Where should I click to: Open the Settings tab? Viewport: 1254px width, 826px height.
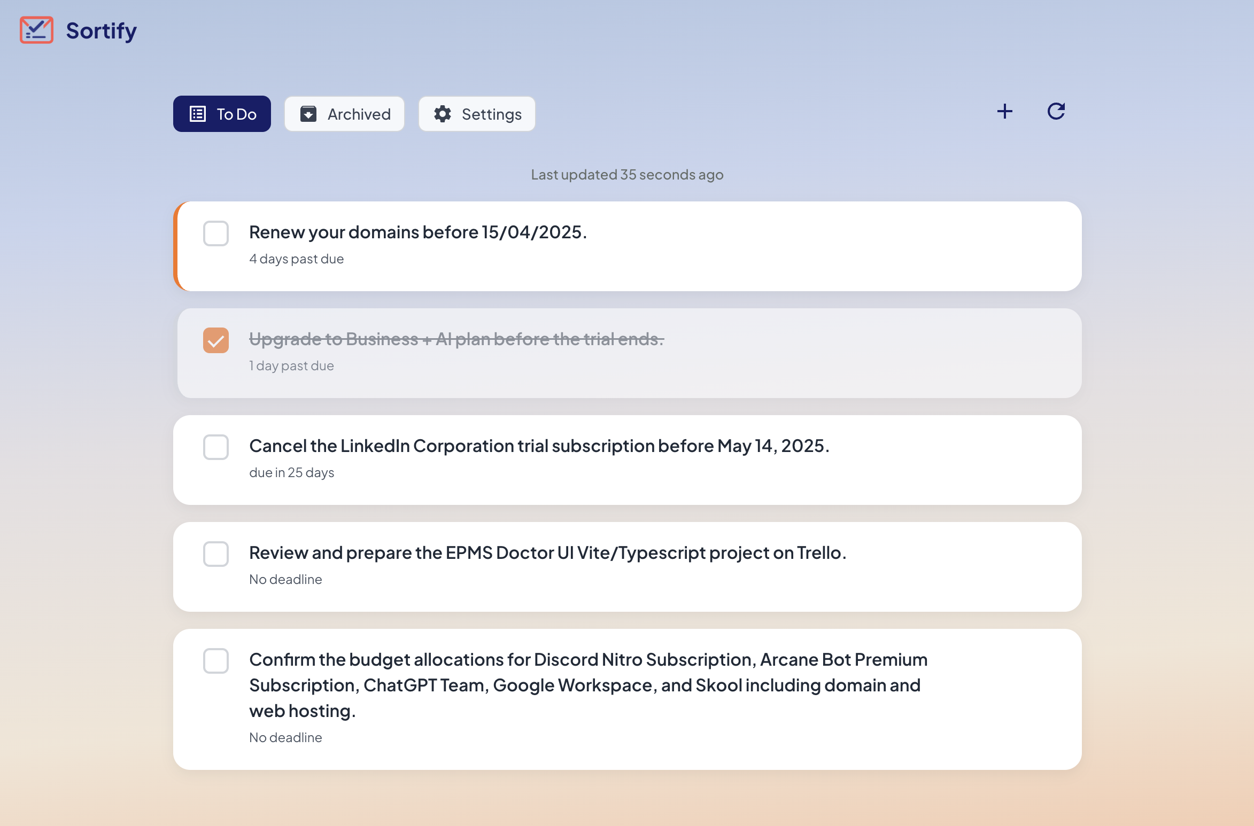[x=477, y=114]
